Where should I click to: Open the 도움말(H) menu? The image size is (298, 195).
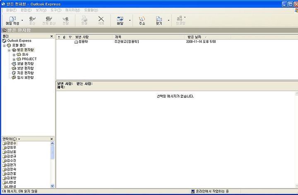pyautogui.click(x=91, y=10)
